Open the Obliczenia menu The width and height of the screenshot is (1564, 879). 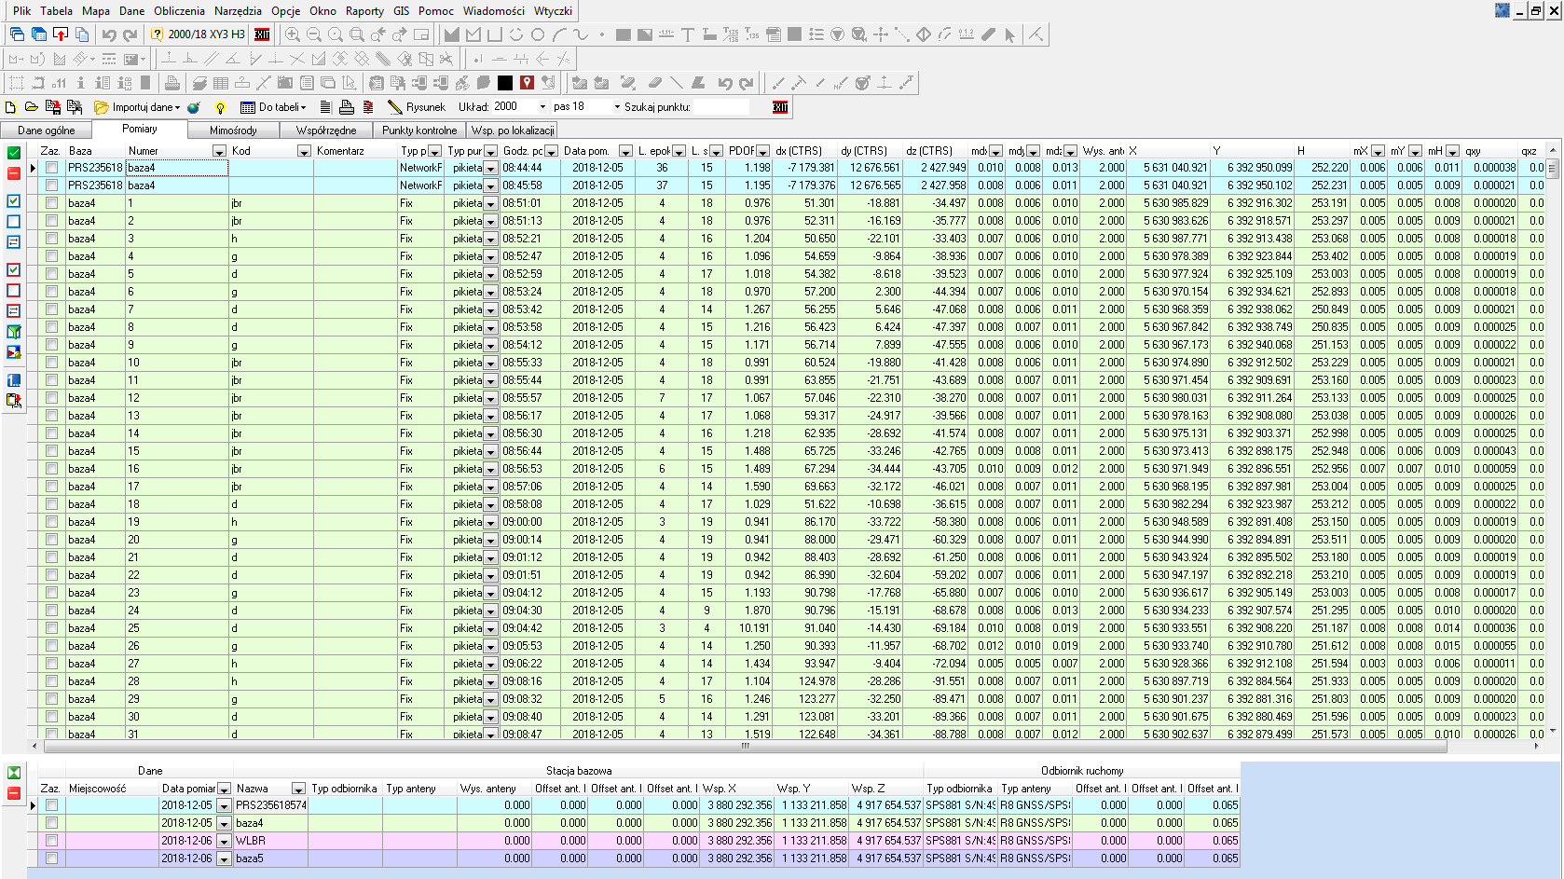point(179,11)
